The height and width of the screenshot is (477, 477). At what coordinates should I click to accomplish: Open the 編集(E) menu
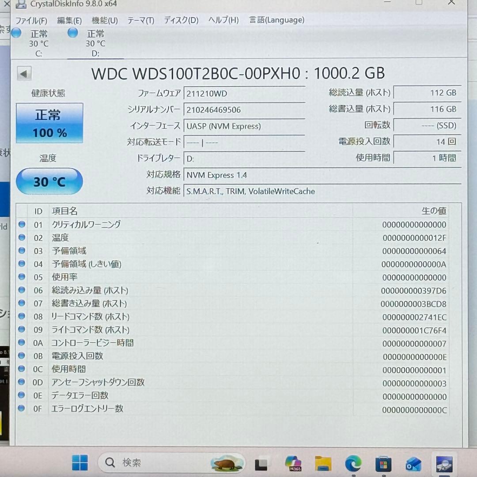[x=69, y=20]
